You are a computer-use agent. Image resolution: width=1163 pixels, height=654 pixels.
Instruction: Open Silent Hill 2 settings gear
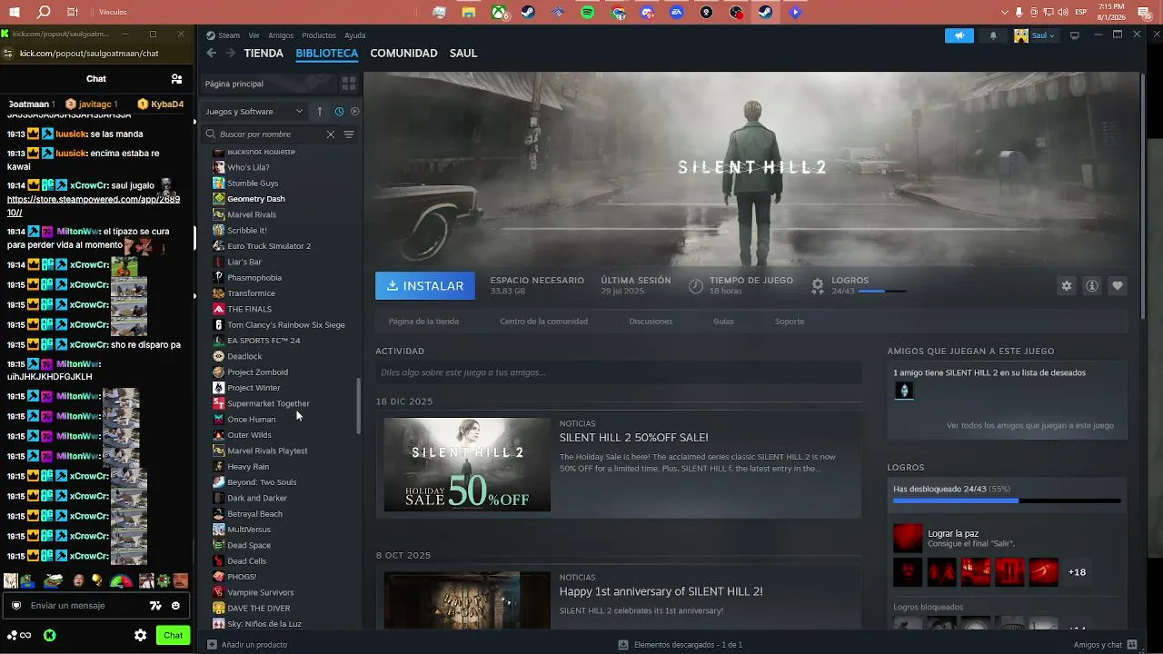click(1067, 285)
